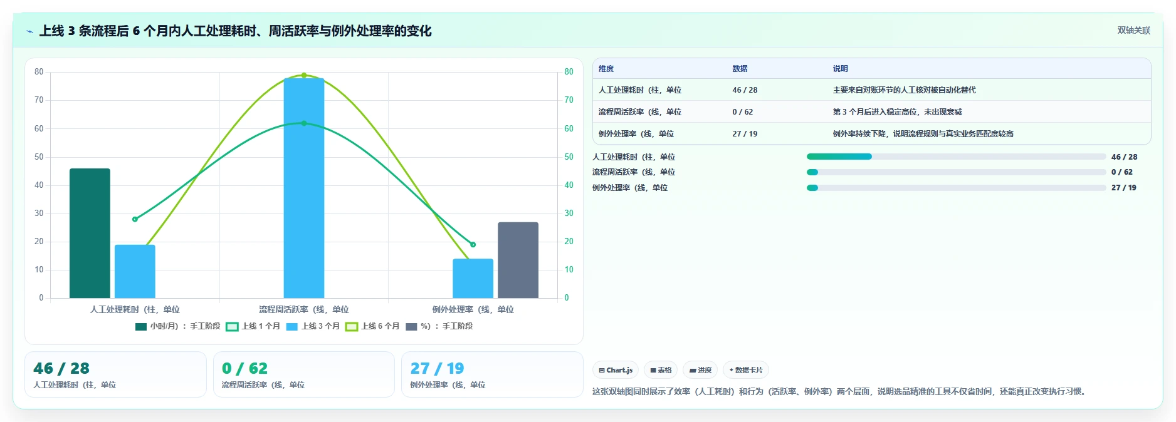
Task: Click the 双轴关联 tag in header
Action: (x=1133, y=30)
